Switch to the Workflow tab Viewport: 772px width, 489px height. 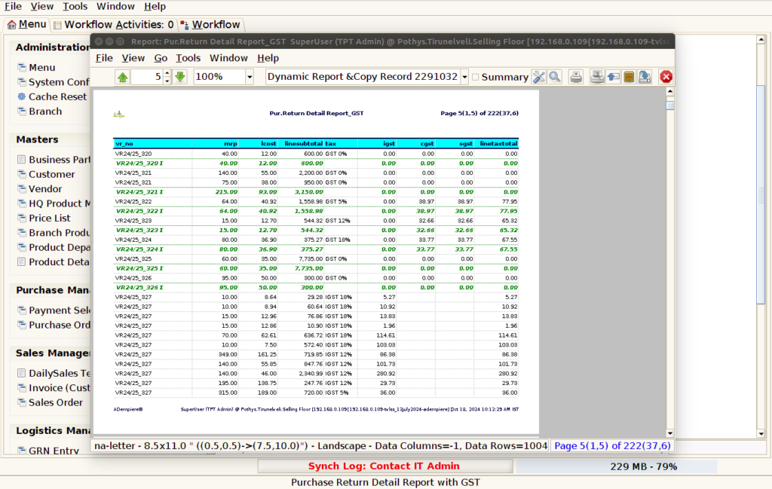point(210,25)
